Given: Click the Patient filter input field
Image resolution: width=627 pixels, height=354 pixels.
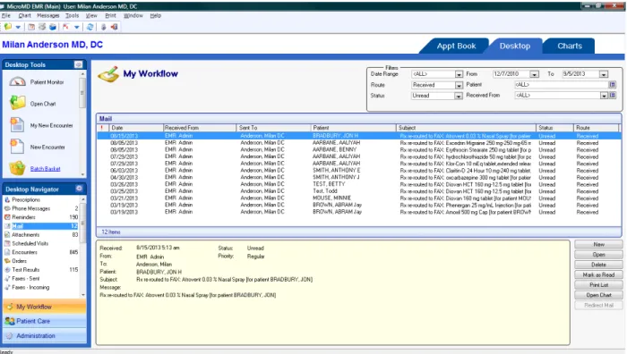Looking at the screenshot, I should [x=562, y=85].
